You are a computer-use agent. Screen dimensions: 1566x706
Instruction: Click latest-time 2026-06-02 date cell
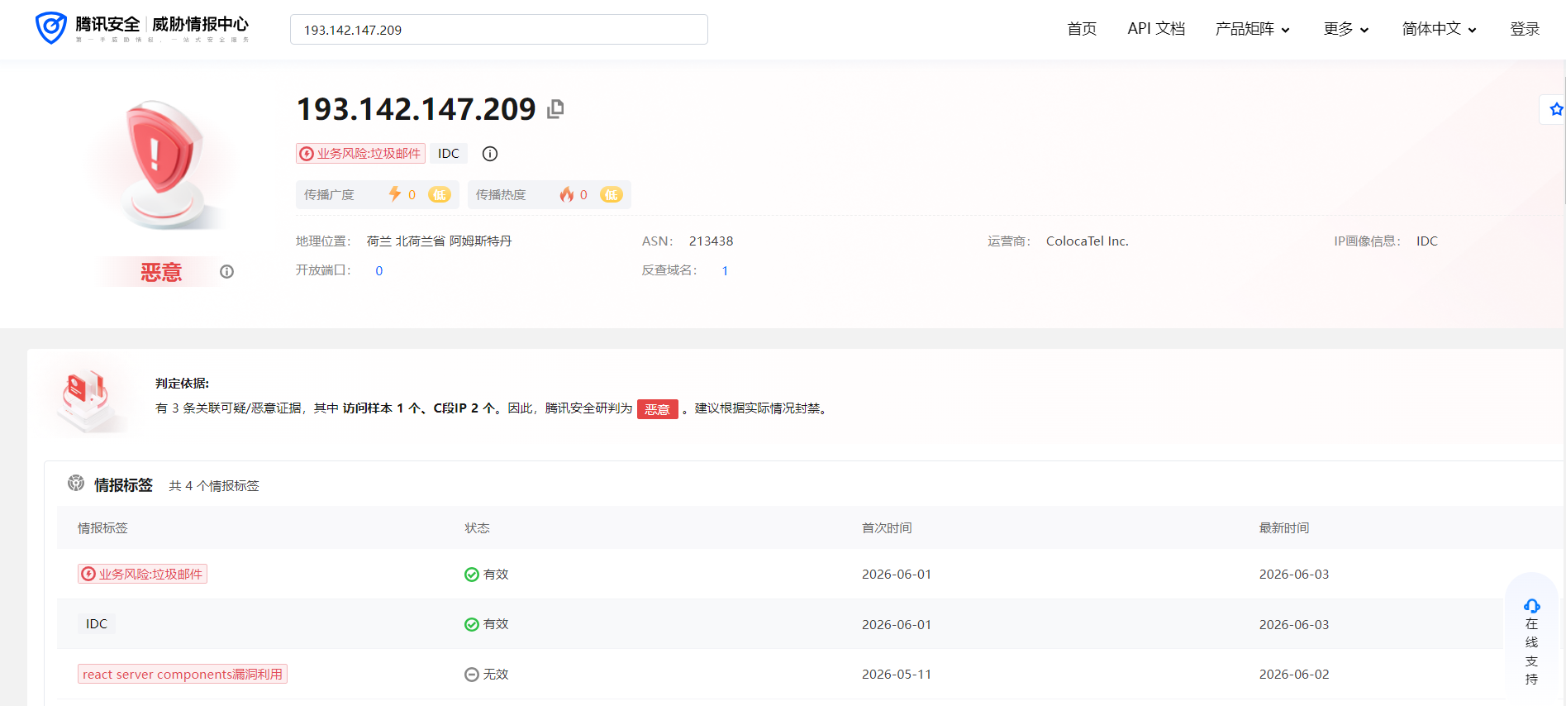click(1294, 675)
